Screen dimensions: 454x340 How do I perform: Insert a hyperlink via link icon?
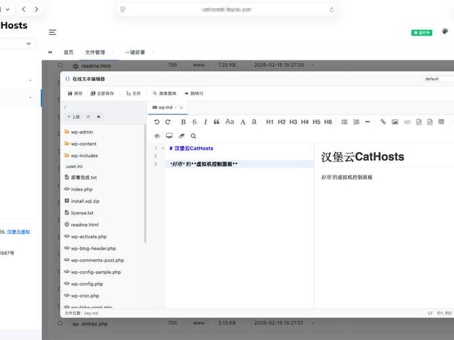coord(382,122)
